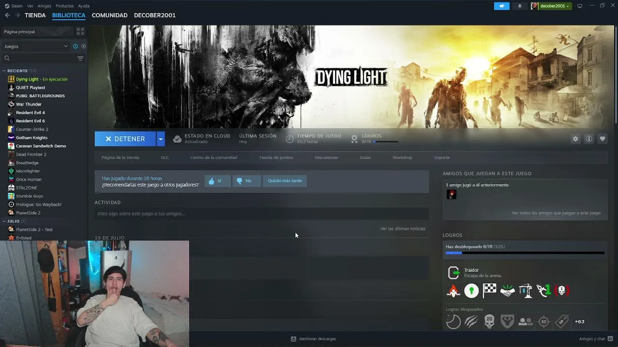Select the locked claw marks achievement
The height and width of the screenshot is (347, 618).
471,321
